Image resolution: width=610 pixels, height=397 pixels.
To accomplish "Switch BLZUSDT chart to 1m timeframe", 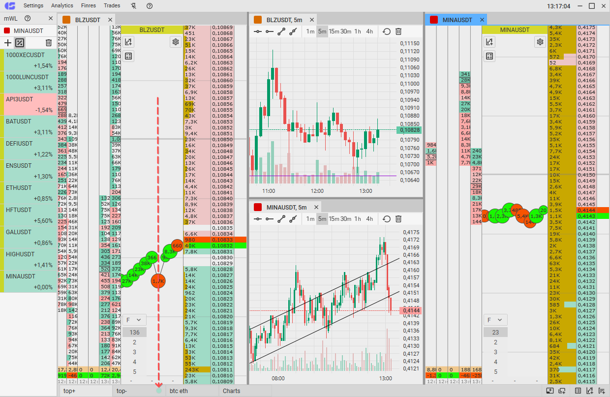I will tap(310, 31).
